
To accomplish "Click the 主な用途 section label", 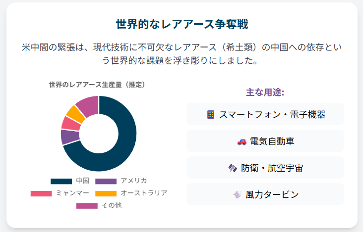I will click(x=265, y=92).
